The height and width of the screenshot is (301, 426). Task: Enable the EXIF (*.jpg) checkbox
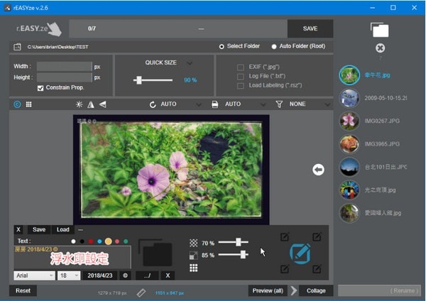click(x=241, y=67)
